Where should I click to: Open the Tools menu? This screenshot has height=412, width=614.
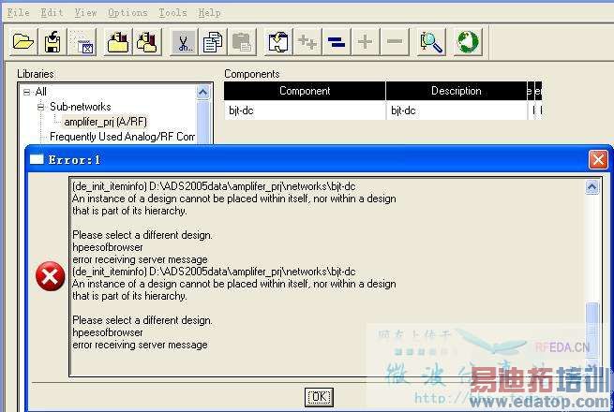(172, 12)
